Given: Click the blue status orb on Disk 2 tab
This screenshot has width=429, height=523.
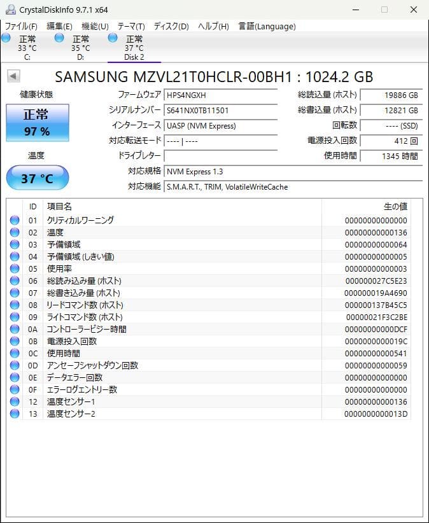Looking at the screenshot, I should [113, 38].
